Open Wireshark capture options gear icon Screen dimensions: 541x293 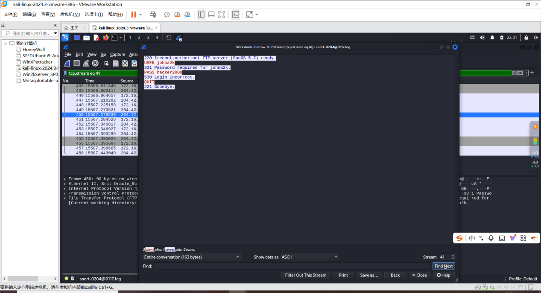(95, 63)
